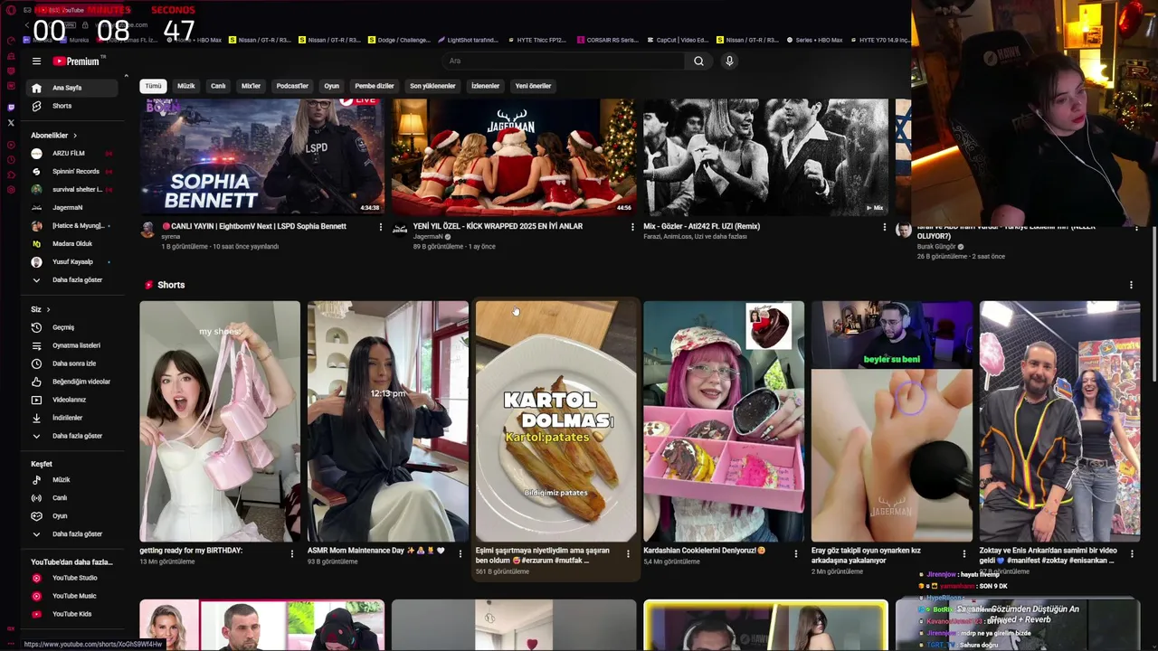Open 'CANLI YAYIN | EightbornV Next' video title

[x=254, y=226]
